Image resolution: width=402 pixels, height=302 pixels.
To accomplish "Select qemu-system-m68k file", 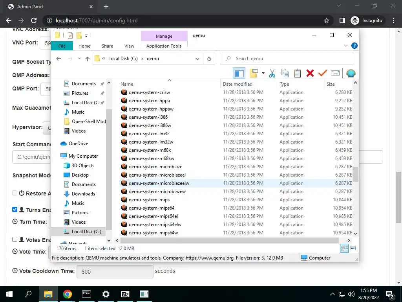I will pos(150,150).
